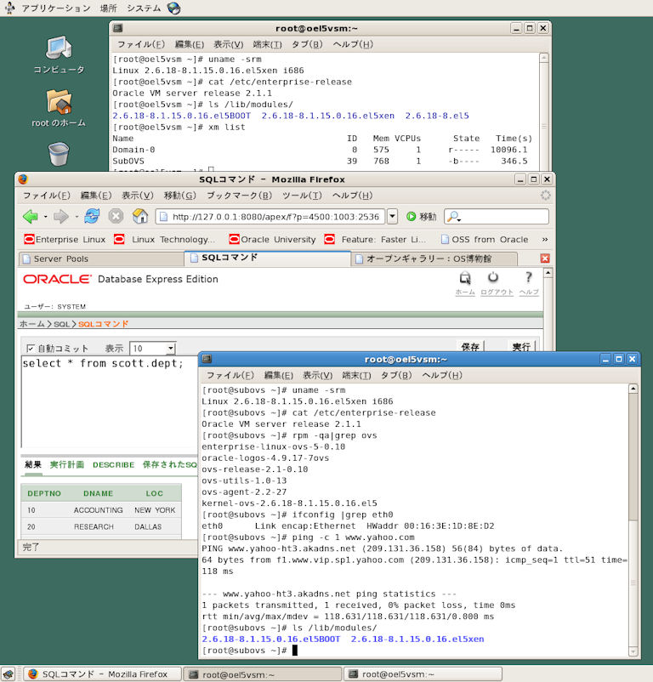Open the コンピュータ desktop icon
The image size is (653, 682).
[x=59, y=54]
